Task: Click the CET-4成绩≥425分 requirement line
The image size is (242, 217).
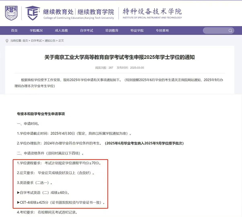Action: coord(61,203)
